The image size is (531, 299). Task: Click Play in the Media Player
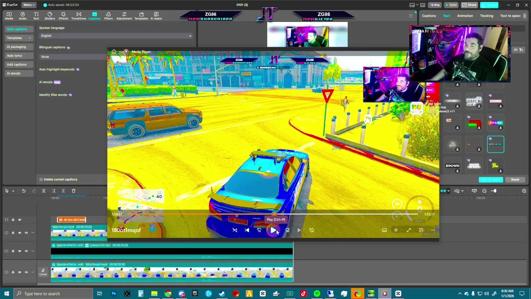click(273, 230)
